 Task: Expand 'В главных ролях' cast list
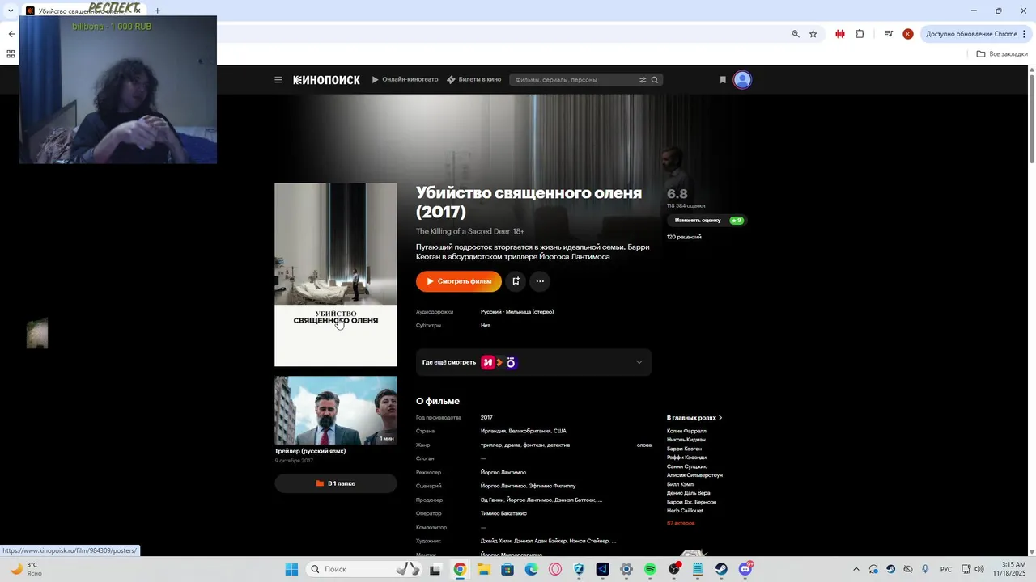click(x=694, y=418)
